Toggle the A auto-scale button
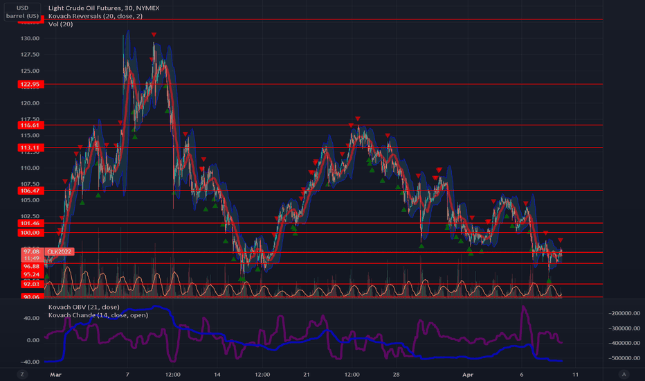 [624, 374]
